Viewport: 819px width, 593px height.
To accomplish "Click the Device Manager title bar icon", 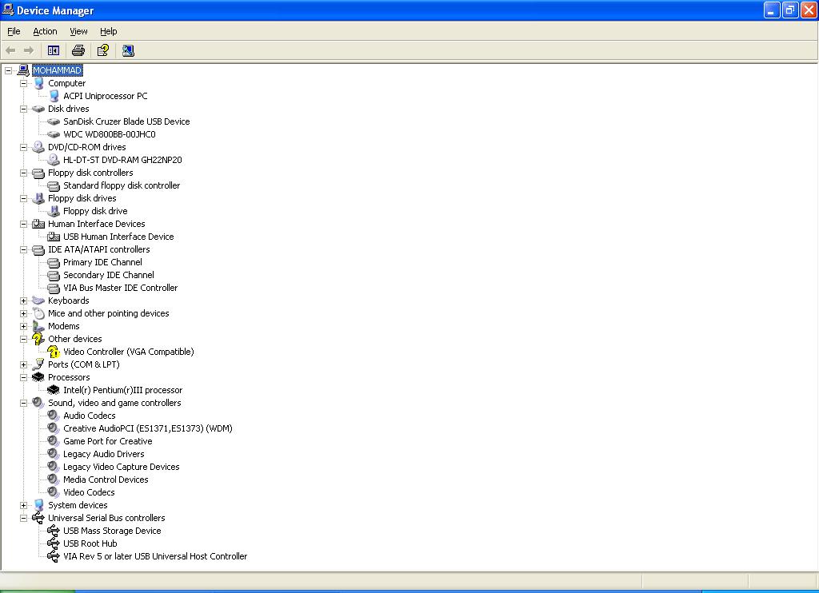I will [x=8, y=10].
